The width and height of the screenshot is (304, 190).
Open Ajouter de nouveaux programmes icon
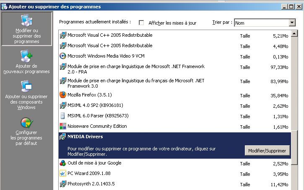click(x=26, y=56)
